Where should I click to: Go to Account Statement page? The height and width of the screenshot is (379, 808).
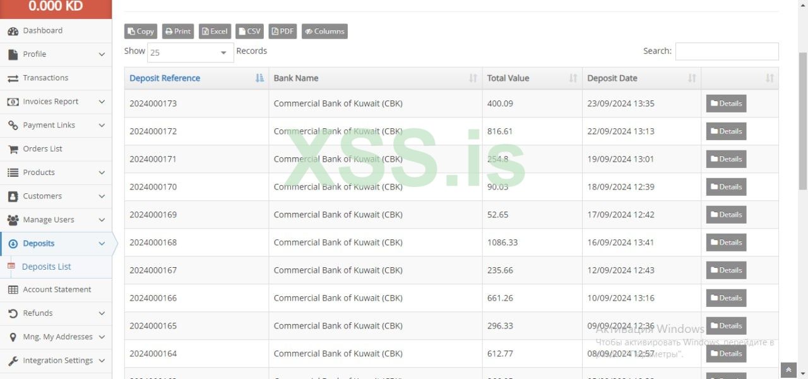click(56, 290)
